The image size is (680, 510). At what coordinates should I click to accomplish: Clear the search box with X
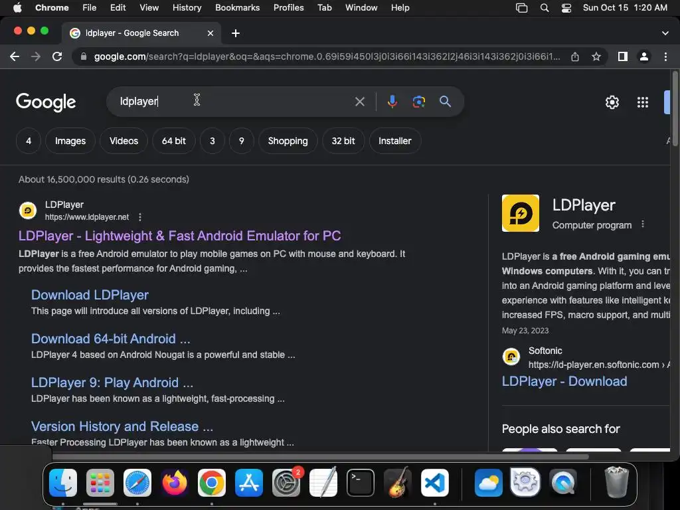tap(359, 102)
